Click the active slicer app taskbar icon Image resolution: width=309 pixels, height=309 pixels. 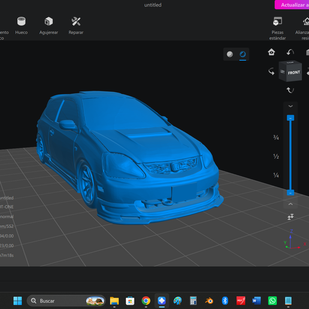click(162, 301)
